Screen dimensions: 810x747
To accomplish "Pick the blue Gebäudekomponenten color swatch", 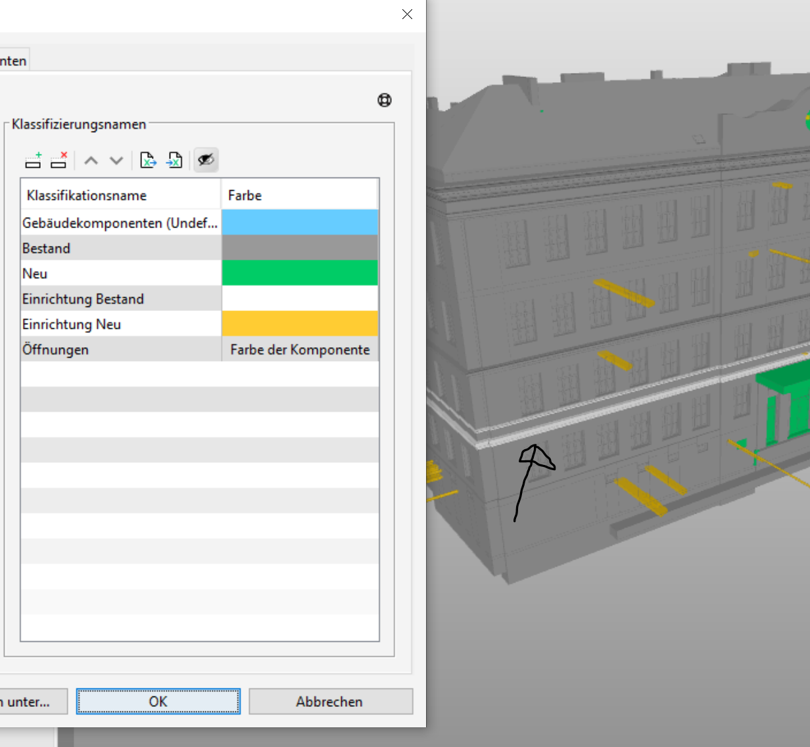I will coord(300,223).
